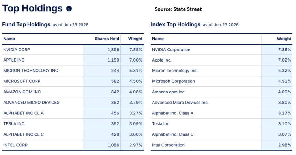The image size is (296, 155).
Task: Click the Index Top Holdings heading
Action: [176, 24]
